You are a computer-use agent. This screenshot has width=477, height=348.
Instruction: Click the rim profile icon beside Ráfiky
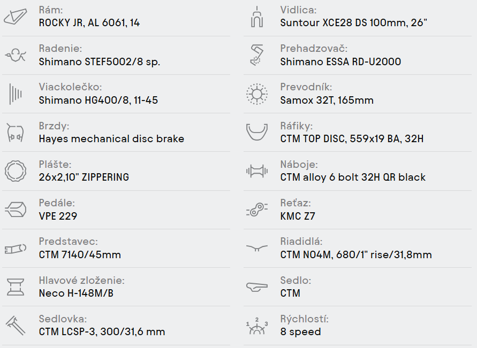(257, 133)
